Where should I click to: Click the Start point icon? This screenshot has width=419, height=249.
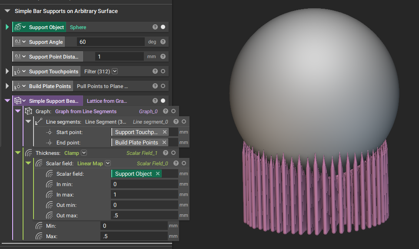[x=49, y=132]
